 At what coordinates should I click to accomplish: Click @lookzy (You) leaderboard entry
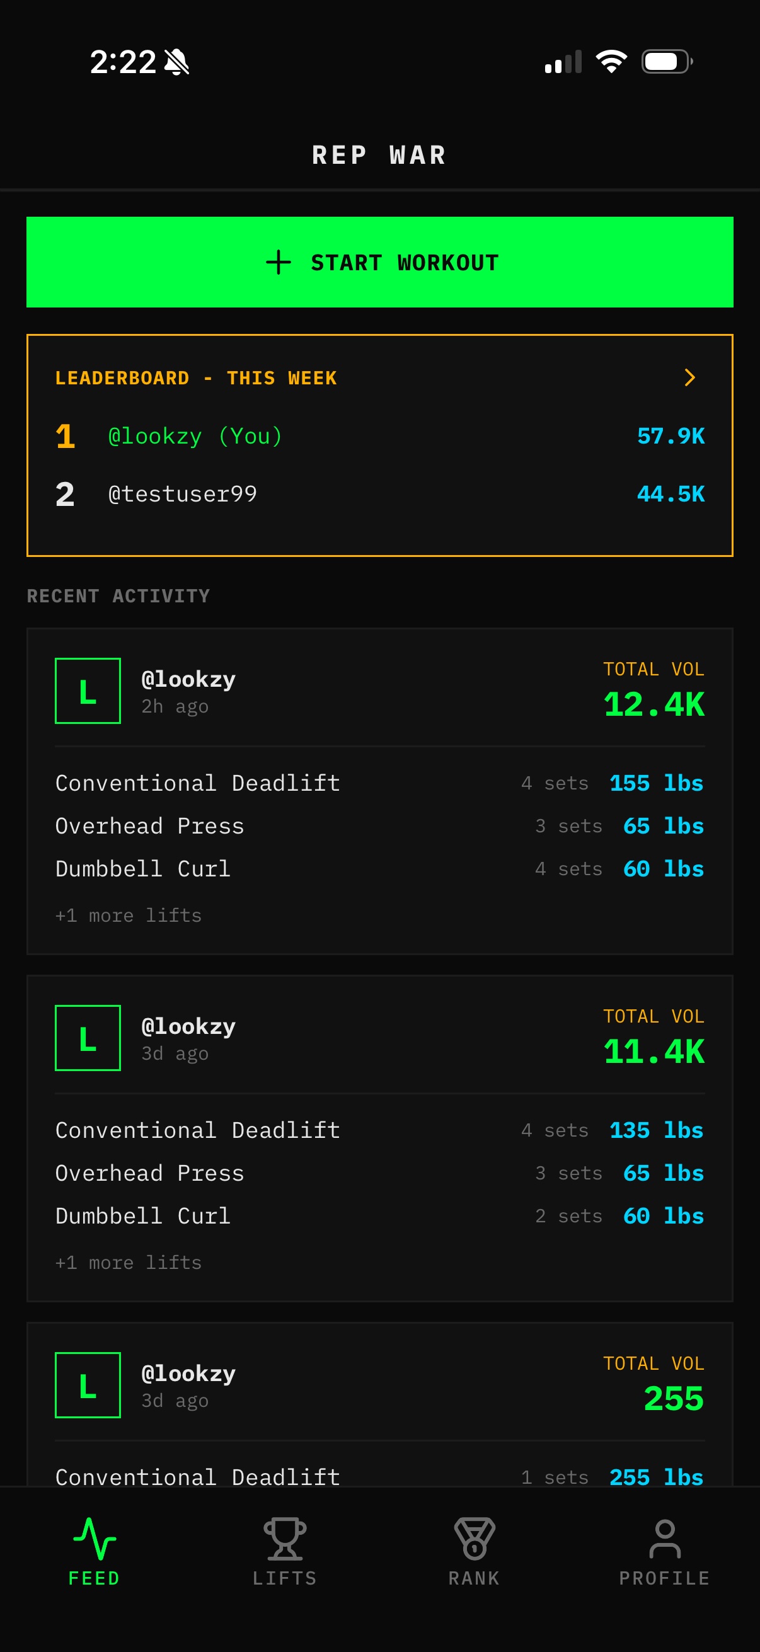(x=193, y=435)
